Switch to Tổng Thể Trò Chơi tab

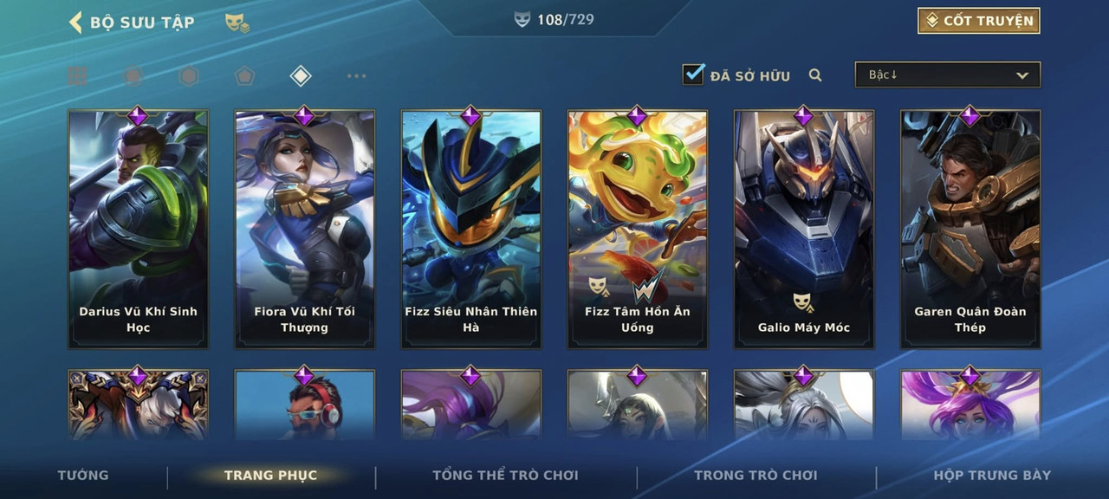505,475
